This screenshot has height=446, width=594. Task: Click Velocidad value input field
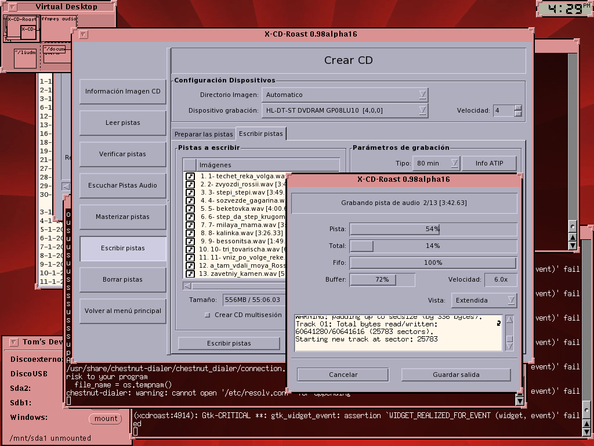504,111
